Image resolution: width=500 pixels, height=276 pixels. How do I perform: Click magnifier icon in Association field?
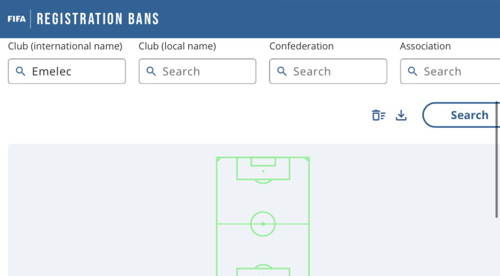click(x=413, y=71)
